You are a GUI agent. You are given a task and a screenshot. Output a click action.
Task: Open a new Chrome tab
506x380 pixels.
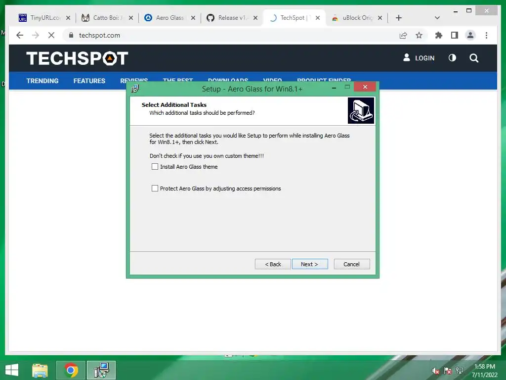pyautogui.click(x=399, y=18)
